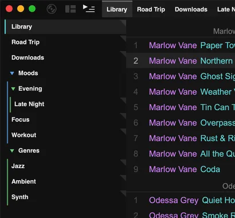Collapse the Evening folder triangle

(13, 89)
